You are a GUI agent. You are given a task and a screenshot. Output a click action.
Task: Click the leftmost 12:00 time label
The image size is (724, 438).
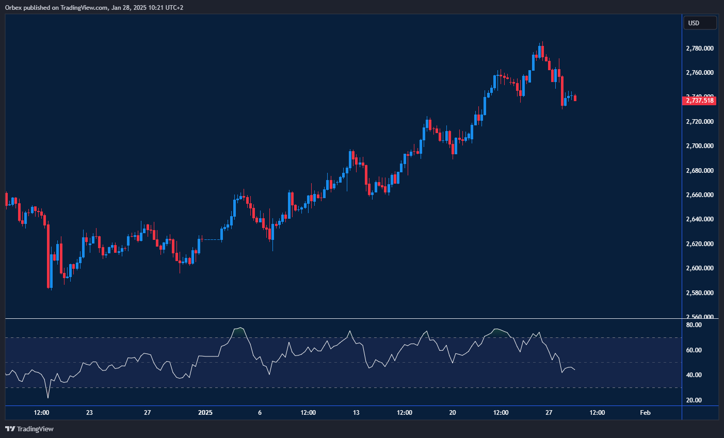41,413
